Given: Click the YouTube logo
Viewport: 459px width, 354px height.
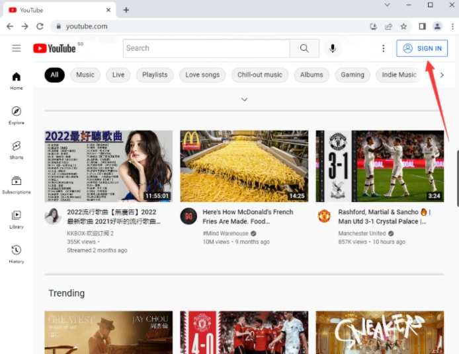Looking at the screenshot, I should pyautogui.click(x=55, y=48).
